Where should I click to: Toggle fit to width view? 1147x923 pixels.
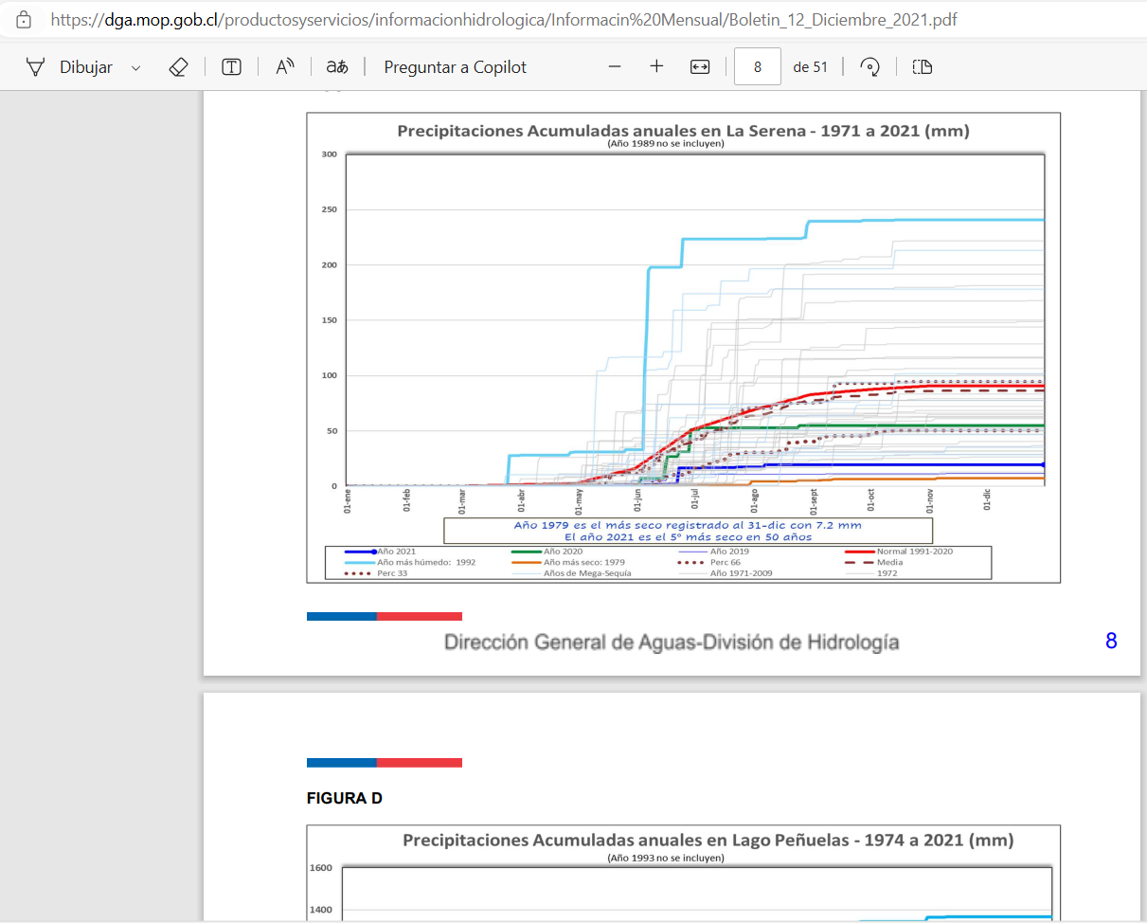click(x=700, y=66)
